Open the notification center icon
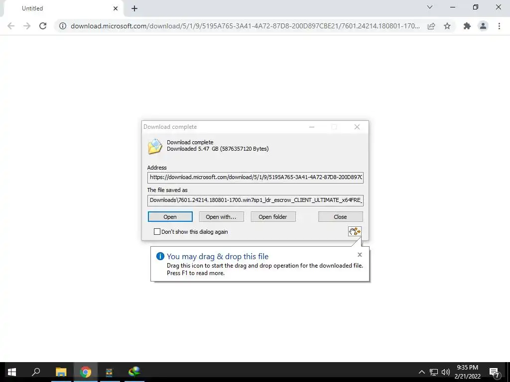This screenshot has width=510, height=382. (x=495, y=372)
